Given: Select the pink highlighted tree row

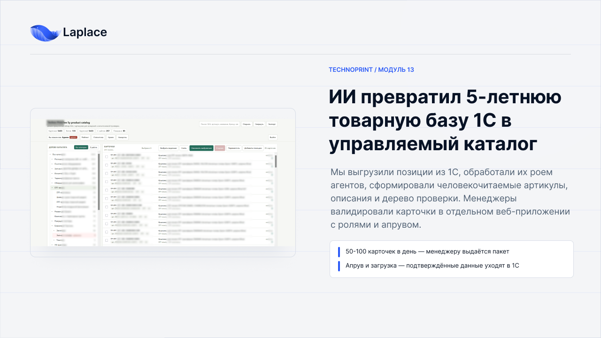Looking at the screenshot, I should coord(74,235).
